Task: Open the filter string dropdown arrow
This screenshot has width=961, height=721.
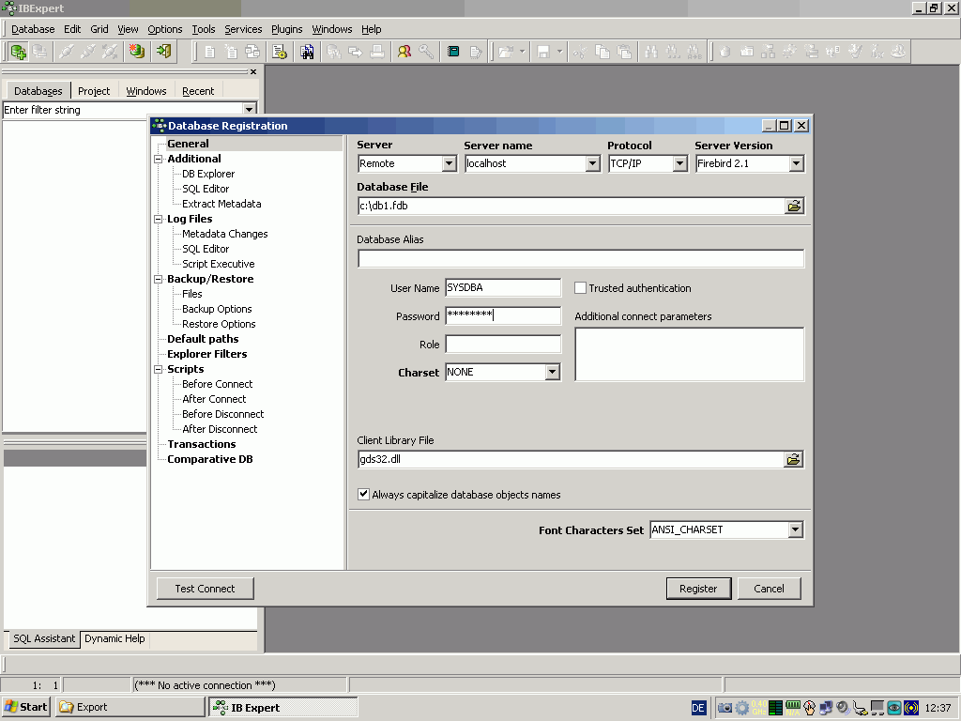Action: pyautogui.click(x=250, y=110)
